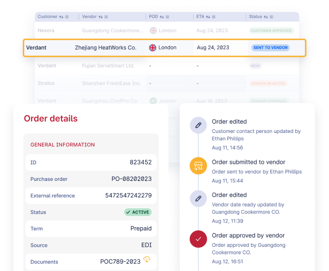Screen dimensions: 329x271
Task: Click pencil icon for Aug 11, 14:56 edit
Action: click(198, 125)
